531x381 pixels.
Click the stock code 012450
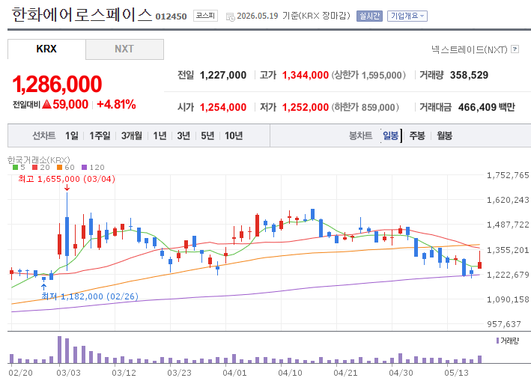pyautogui.click(x=171, y=16)
